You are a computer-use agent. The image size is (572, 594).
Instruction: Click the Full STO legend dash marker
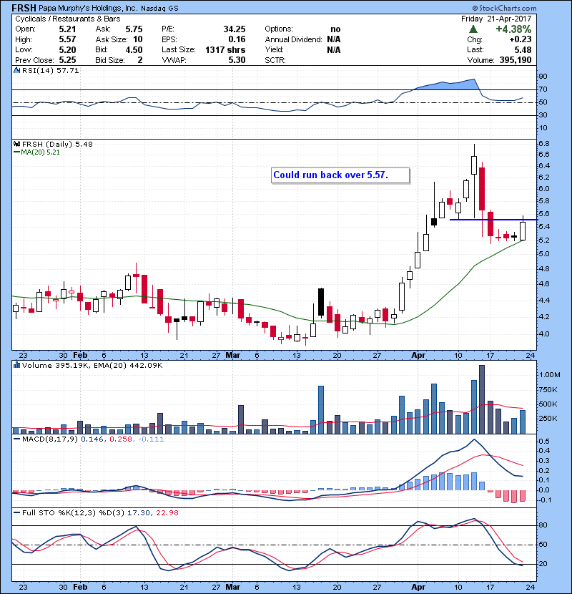point(16,512)
